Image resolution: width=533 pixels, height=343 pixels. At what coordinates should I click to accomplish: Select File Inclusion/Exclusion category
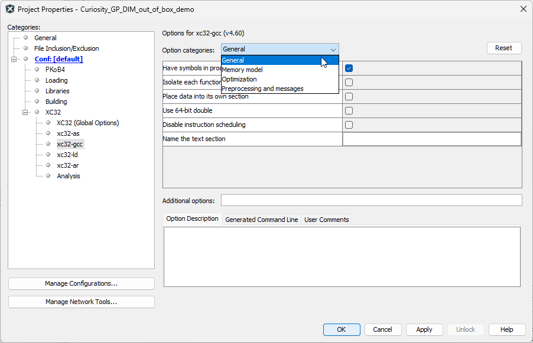(x=66, y=48)
